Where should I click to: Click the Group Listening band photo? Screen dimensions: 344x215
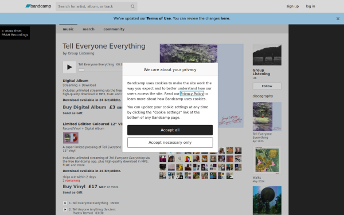tap(267, 55)
